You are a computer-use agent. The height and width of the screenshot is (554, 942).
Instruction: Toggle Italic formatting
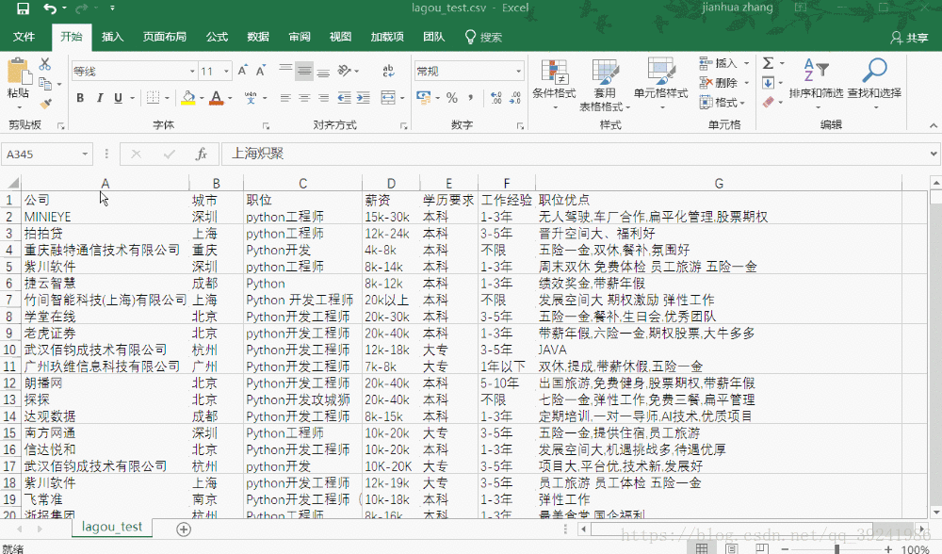100,98
